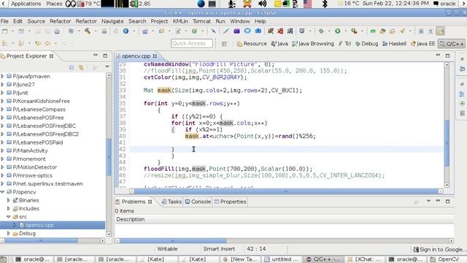
Task: Switch to the Tasks tab
Action: click(171, 202)
